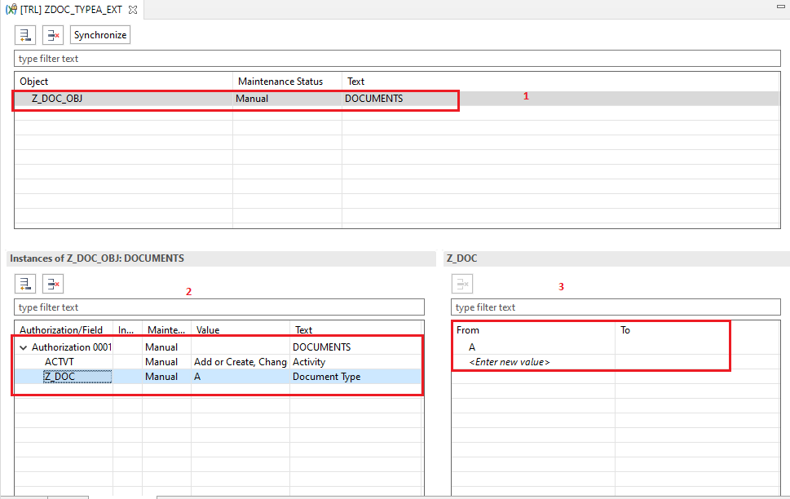This screenshot has width=790, height=499.
Task: Click the delete object icon in top toolbar
Action: point(53,35)
